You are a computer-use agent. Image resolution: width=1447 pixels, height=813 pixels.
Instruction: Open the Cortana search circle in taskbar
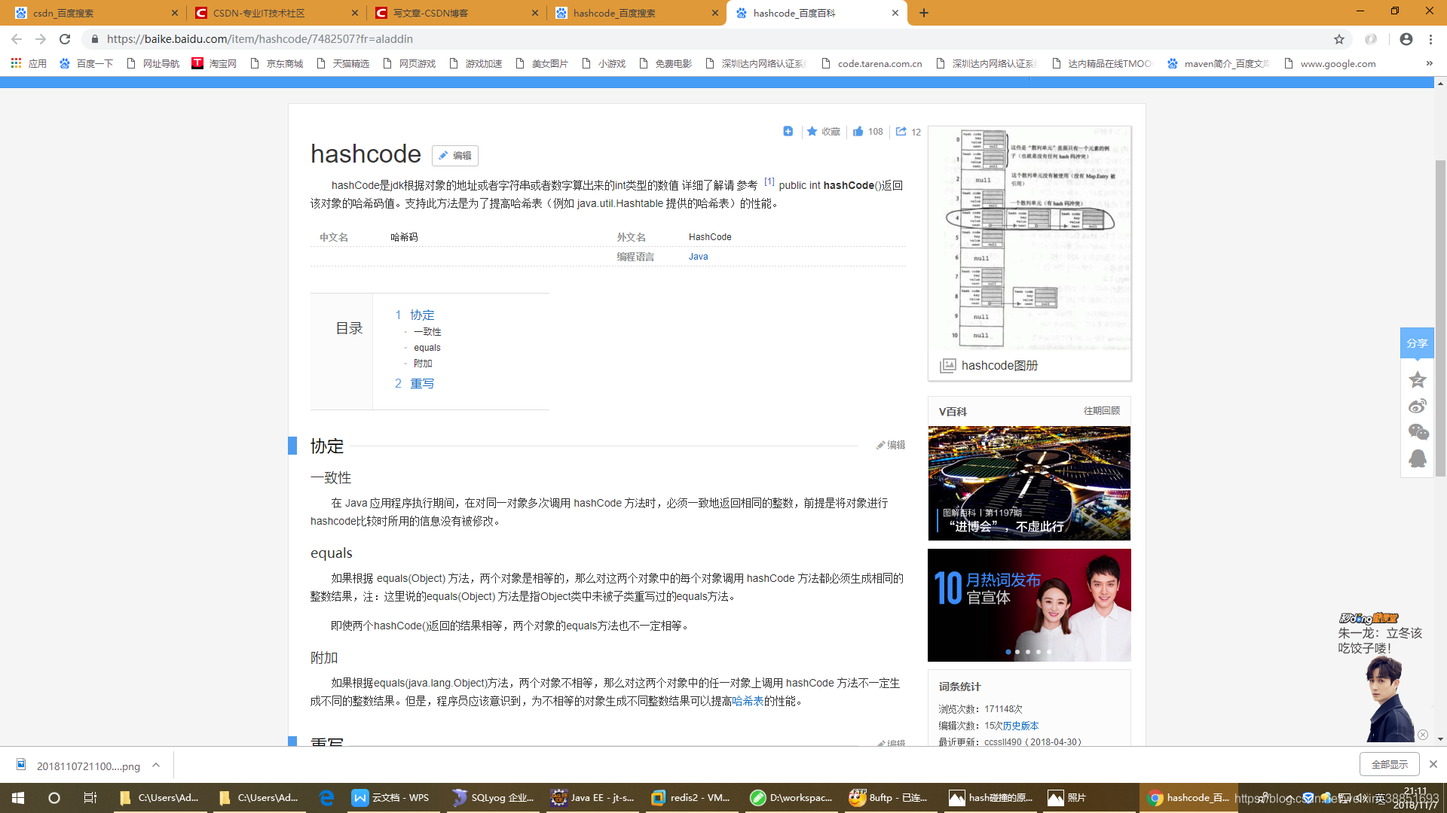[x=54, y=798]
